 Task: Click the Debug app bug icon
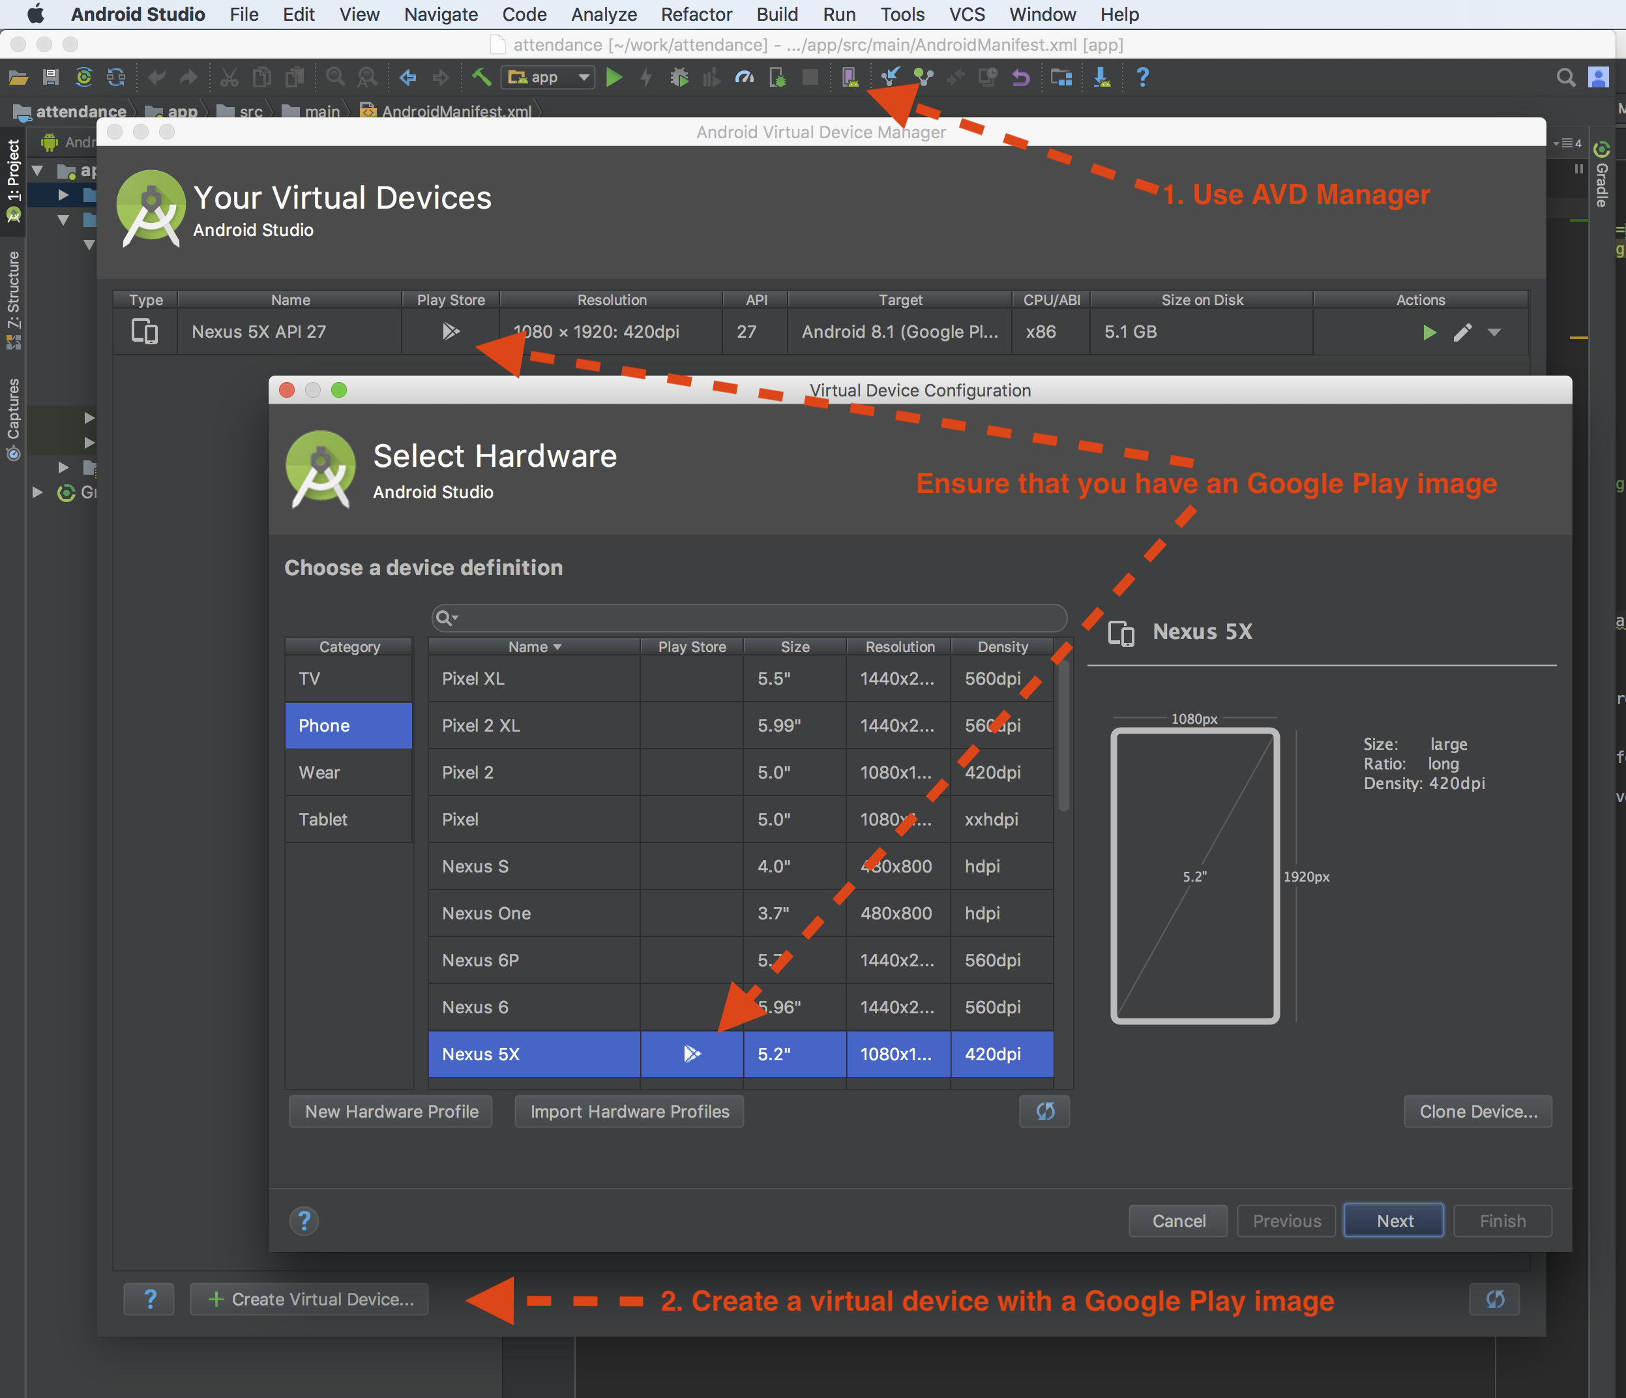[679, 77]
